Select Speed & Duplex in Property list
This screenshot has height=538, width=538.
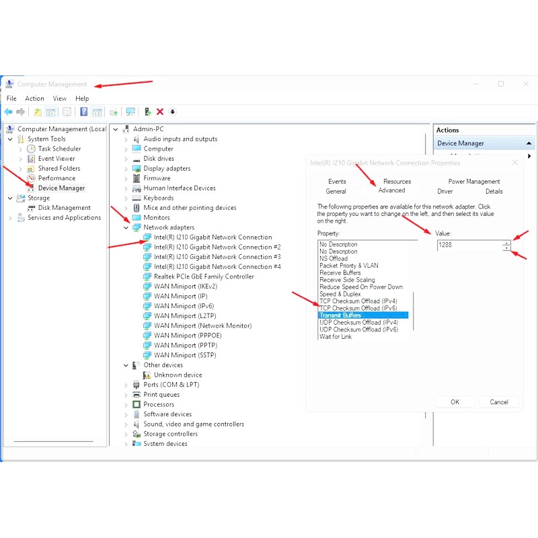pos(340,294)
